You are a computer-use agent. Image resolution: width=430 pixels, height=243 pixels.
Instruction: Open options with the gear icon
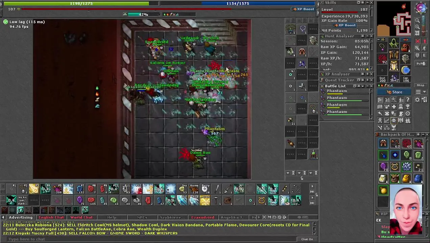417,100
